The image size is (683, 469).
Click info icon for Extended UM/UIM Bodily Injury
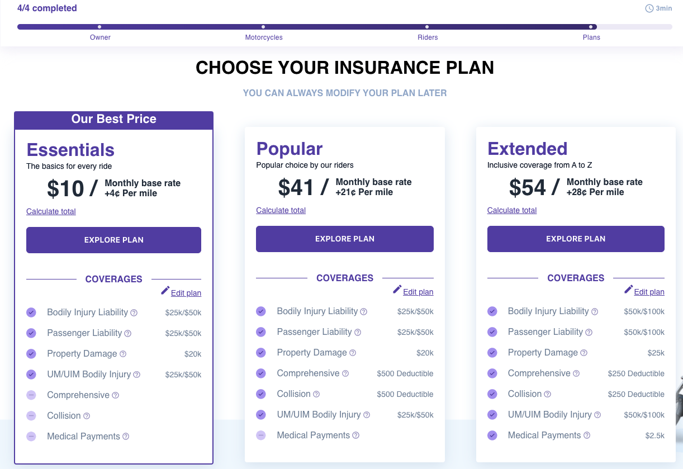click(x=597, y=415)
